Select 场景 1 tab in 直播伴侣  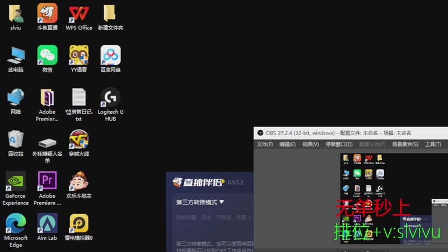(x=243, y=217)
